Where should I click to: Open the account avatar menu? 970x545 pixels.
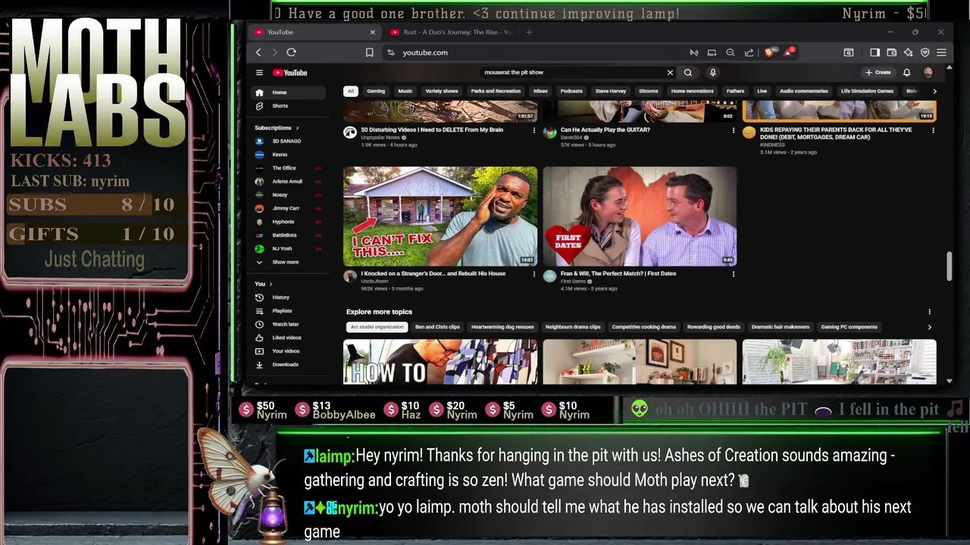pos(928,73)
